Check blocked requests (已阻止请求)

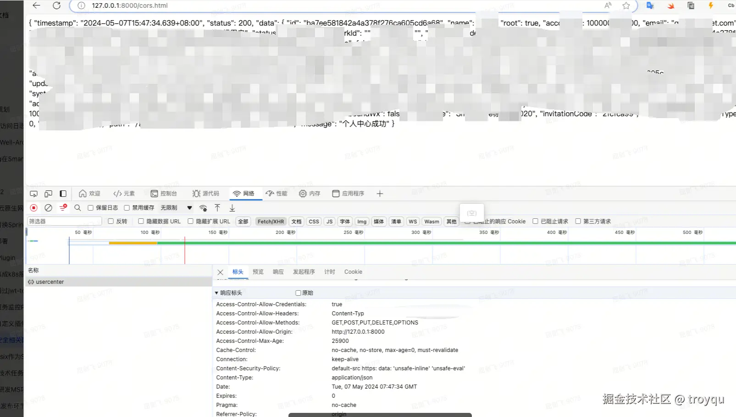tap(535, 221)
